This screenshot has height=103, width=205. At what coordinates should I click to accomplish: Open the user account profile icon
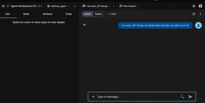pos(200,6)
